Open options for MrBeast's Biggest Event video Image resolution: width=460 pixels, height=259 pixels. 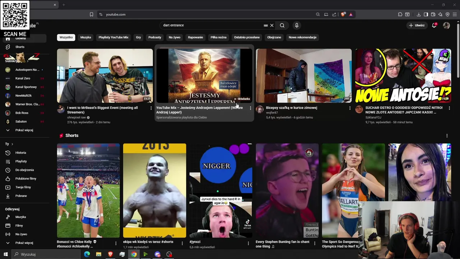click(151, 108)
